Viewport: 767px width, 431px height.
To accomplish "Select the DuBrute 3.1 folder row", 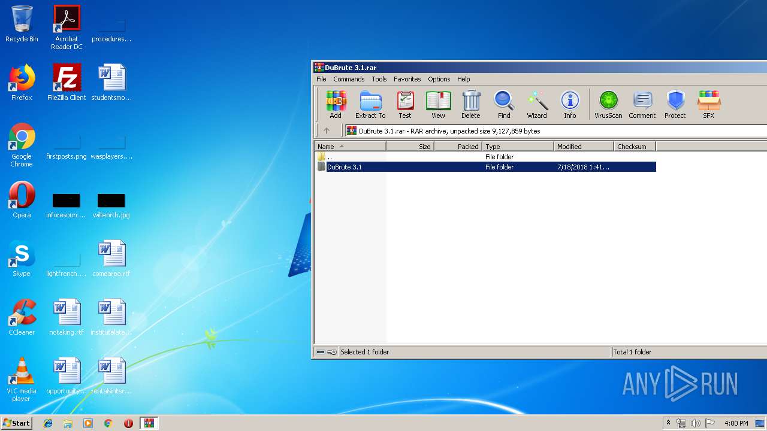I will tap(485, 167).
